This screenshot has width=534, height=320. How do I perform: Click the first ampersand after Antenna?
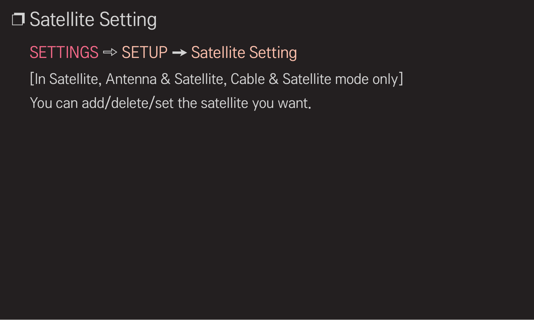point(166,79)
